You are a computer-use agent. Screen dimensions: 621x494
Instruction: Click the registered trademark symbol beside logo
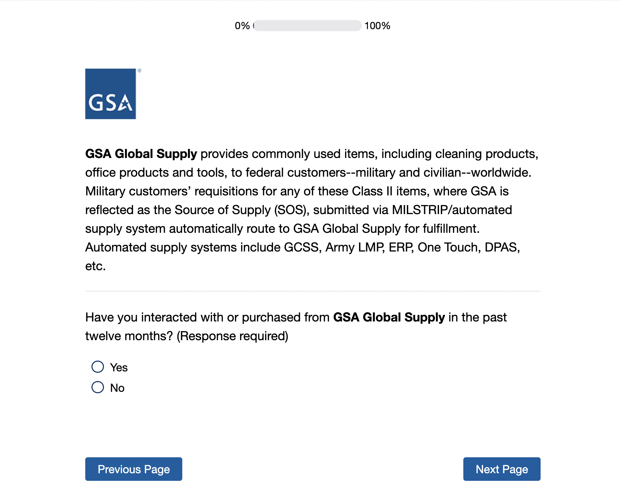(139, 71)
